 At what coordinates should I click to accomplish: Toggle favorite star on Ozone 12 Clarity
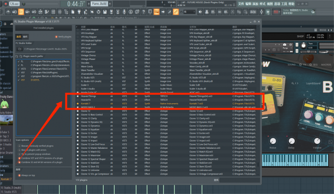[x=78, y=118]
